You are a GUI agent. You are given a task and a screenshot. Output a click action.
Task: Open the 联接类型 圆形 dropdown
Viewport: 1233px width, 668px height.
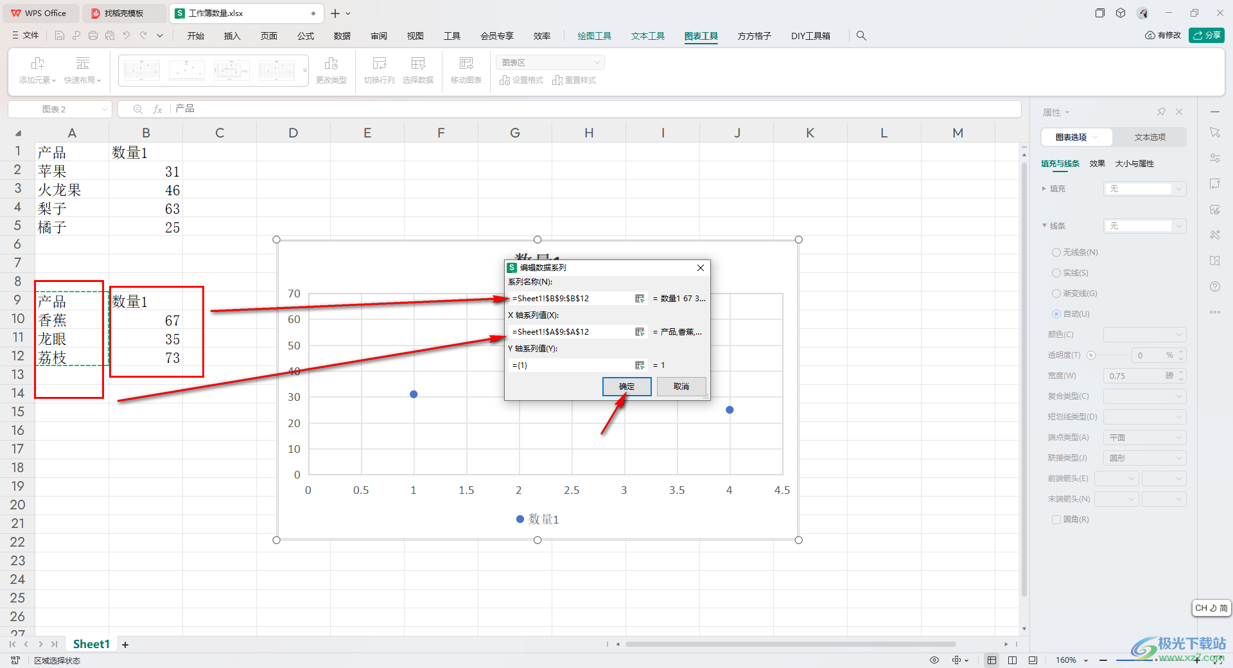(x=1145, y=458)
